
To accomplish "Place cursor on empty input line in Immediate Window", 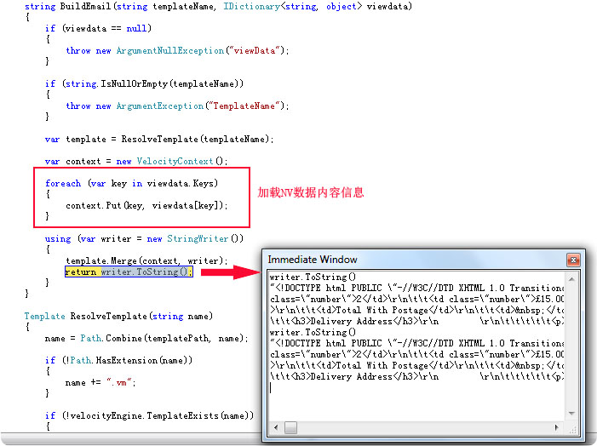I will 416,388.
